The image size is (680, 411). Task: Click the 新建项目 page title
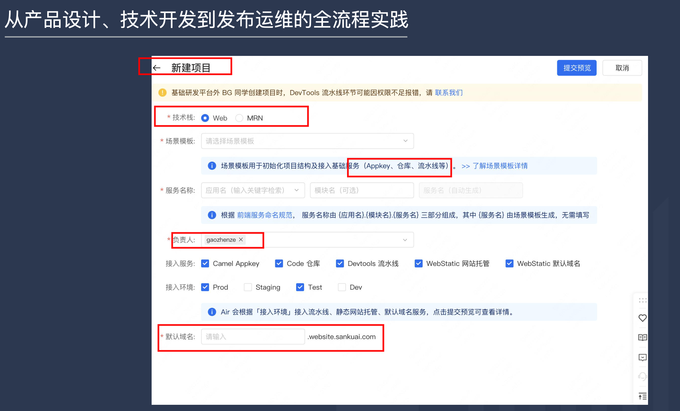(x=191, y=68)
